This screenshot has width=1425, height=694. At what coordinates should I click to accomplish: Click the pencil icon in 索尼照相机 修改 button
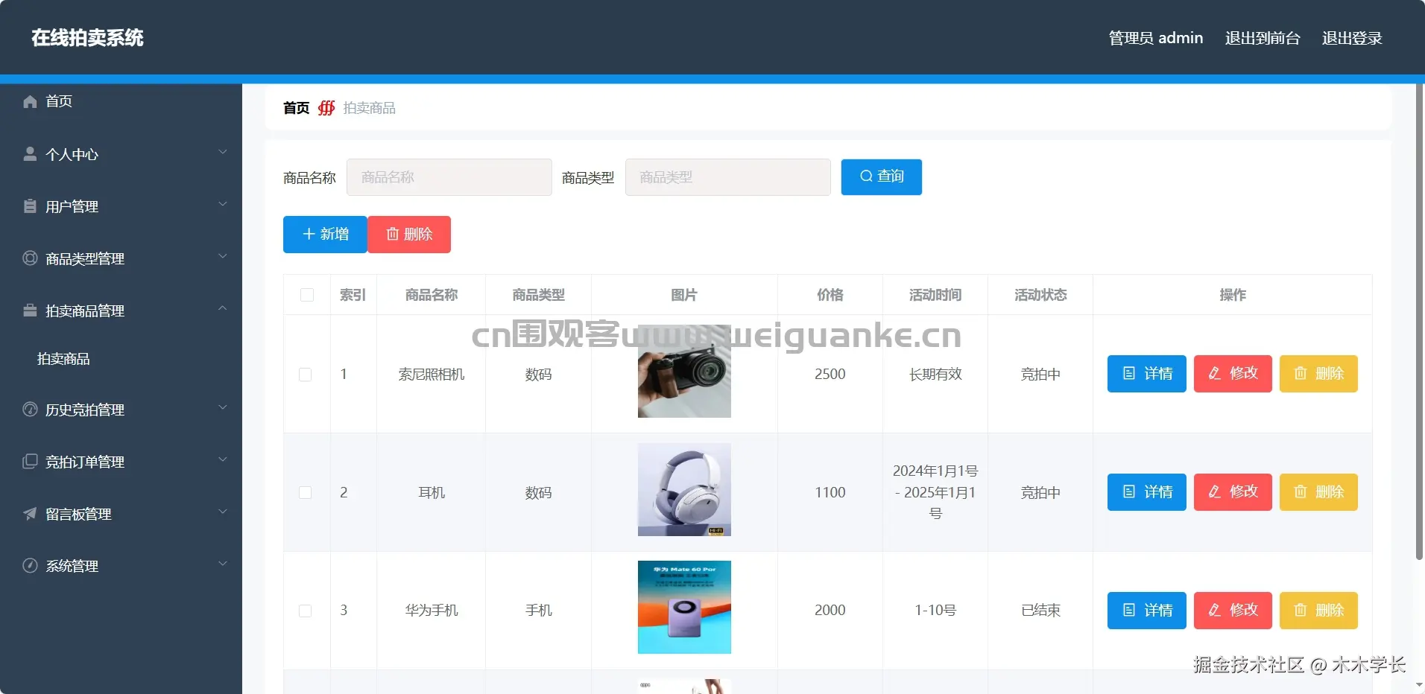click(1215, 374)
